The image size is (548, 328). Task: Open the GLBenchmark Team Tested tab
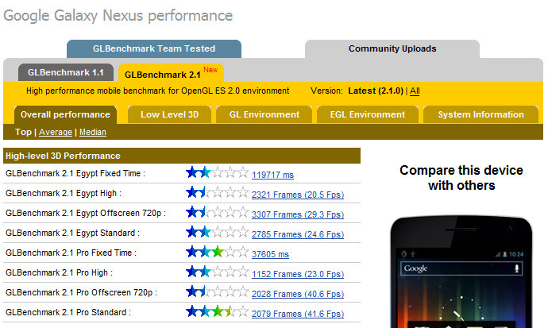(154, 48)
